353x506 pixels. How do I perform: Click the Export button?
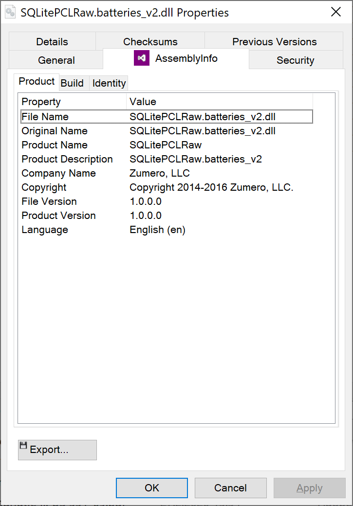(57, 450)
